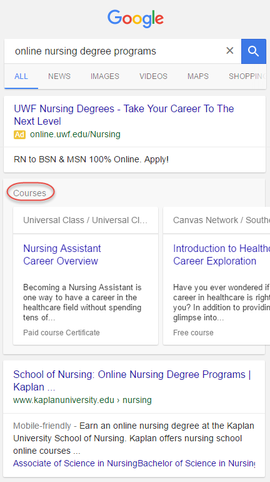
Task: Select the MAPS tab
Action: click(x=198, y=76)
